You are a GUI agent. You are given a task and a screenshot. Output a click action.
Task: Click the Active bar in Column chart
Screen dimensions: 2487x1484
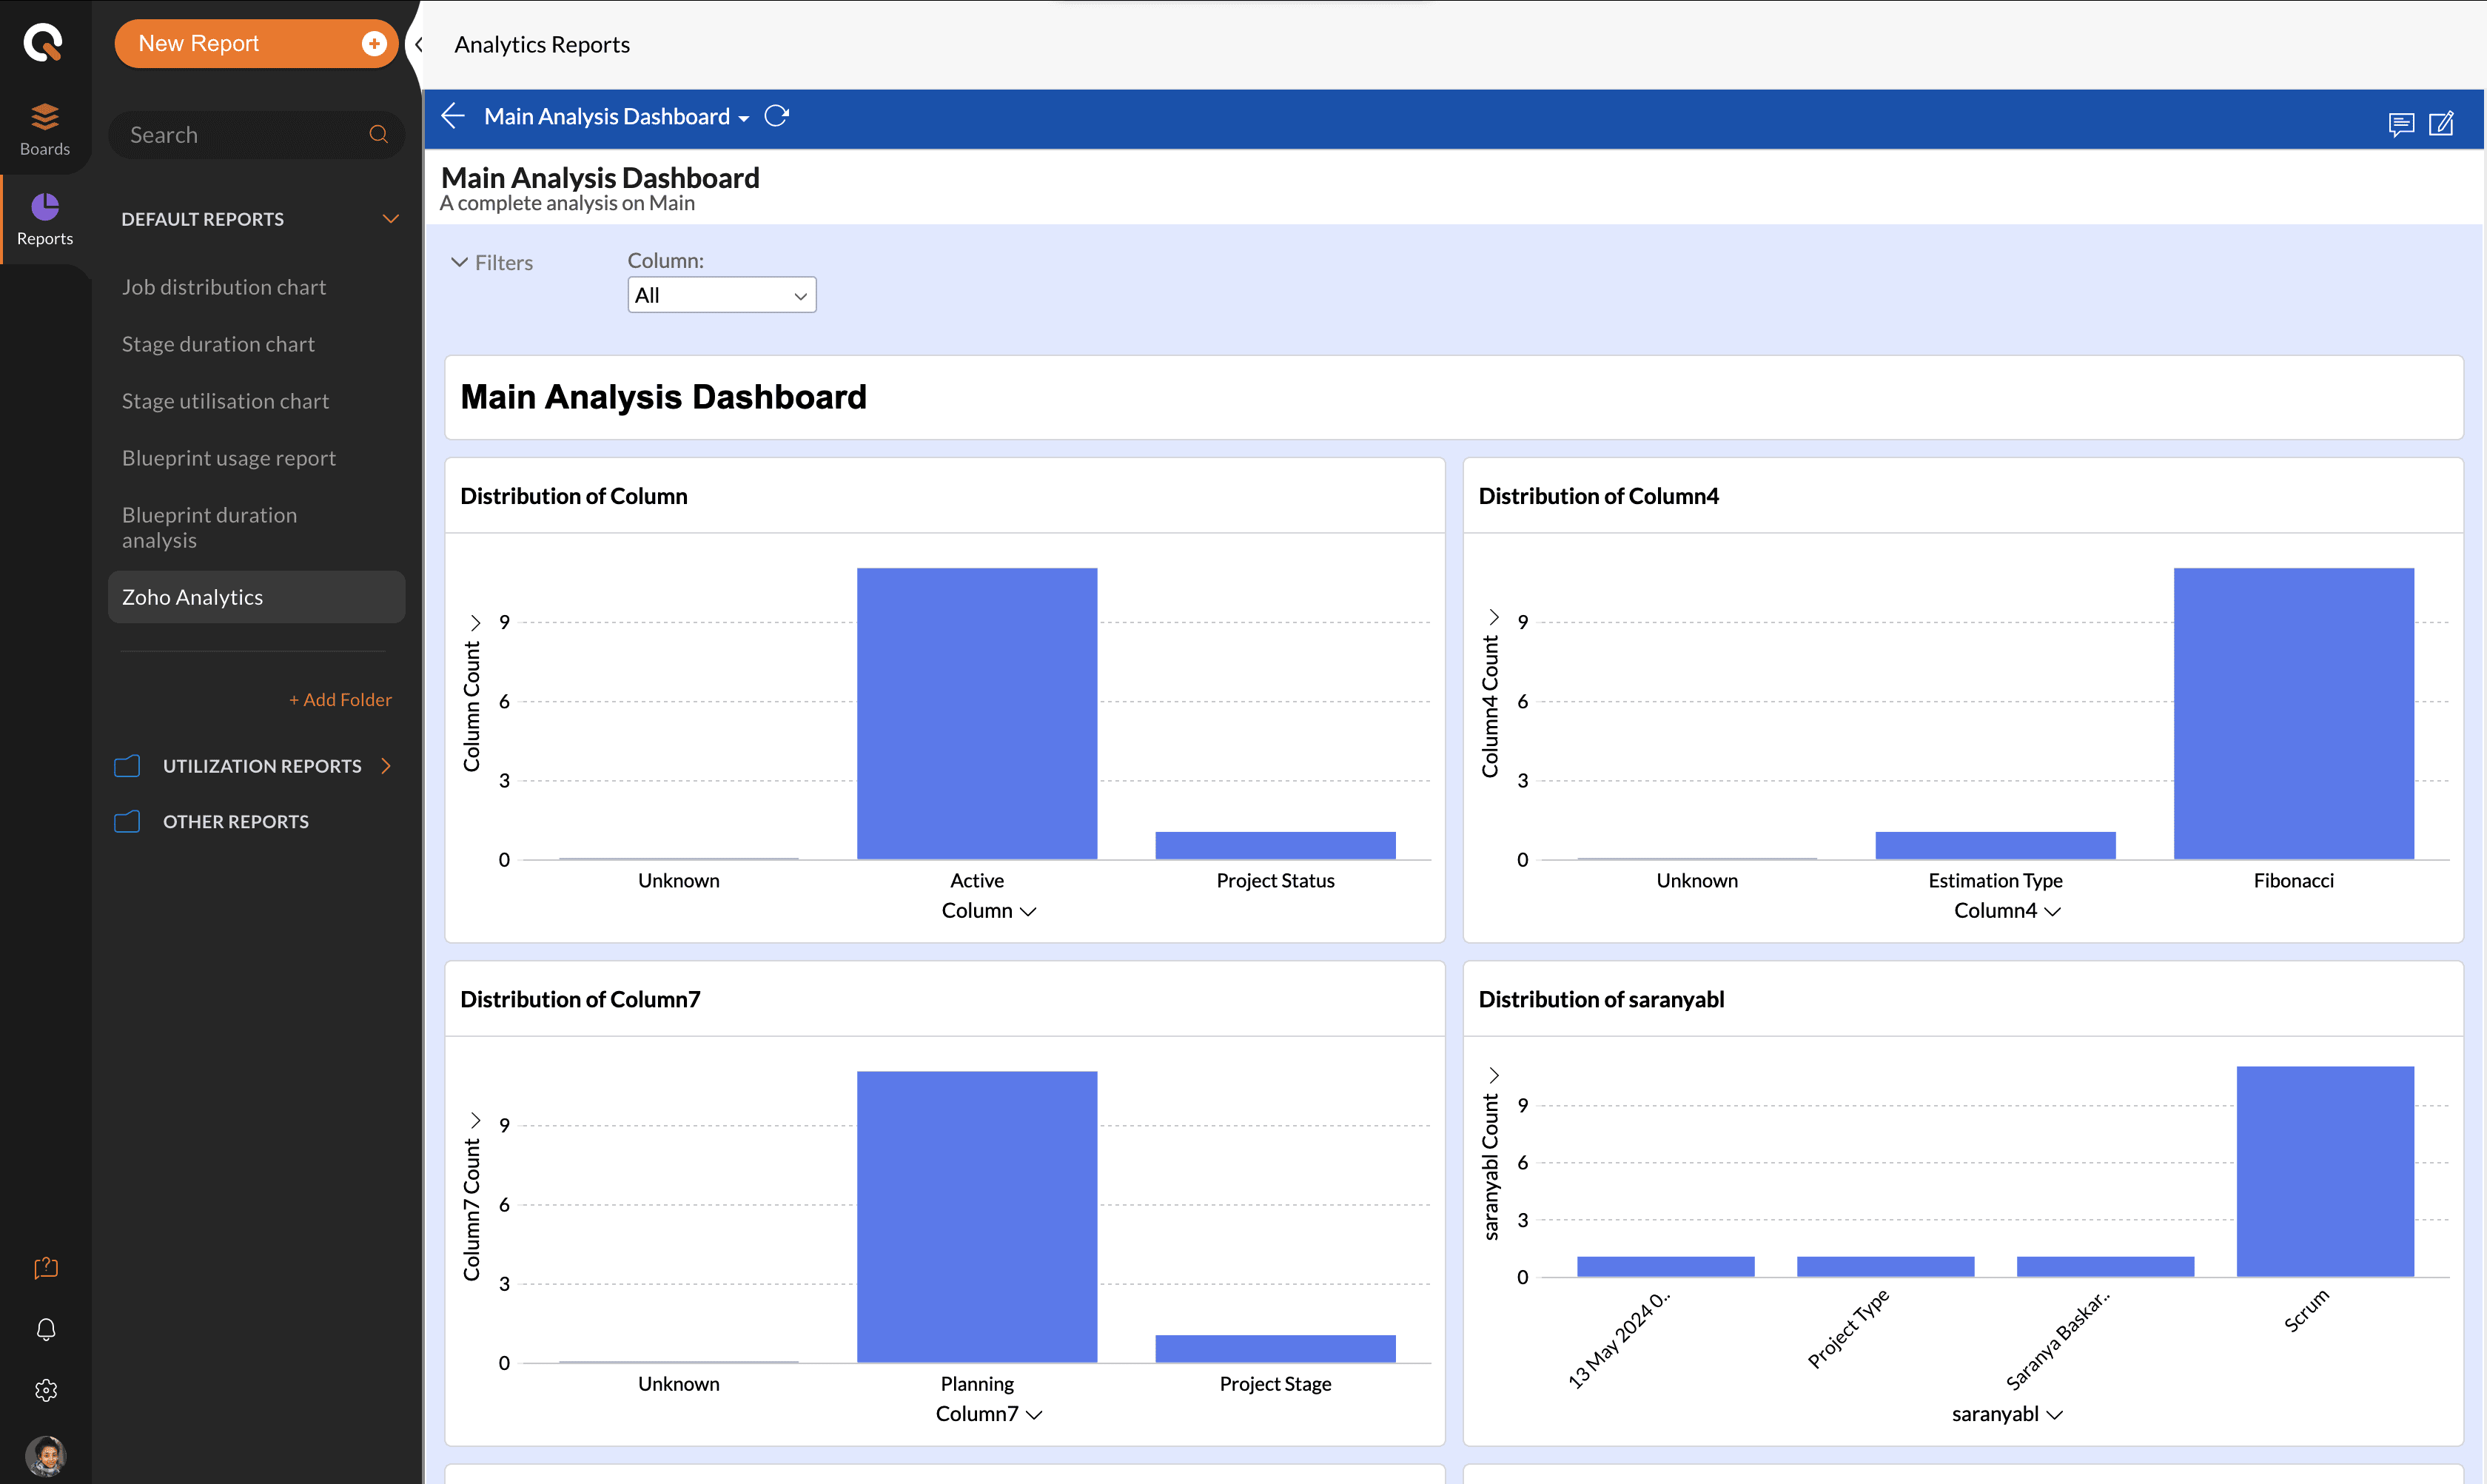click(x=976, y=712)
